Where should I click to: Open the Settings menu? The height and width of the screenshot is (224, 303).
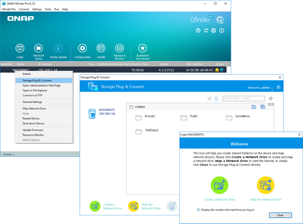(37, 9)
